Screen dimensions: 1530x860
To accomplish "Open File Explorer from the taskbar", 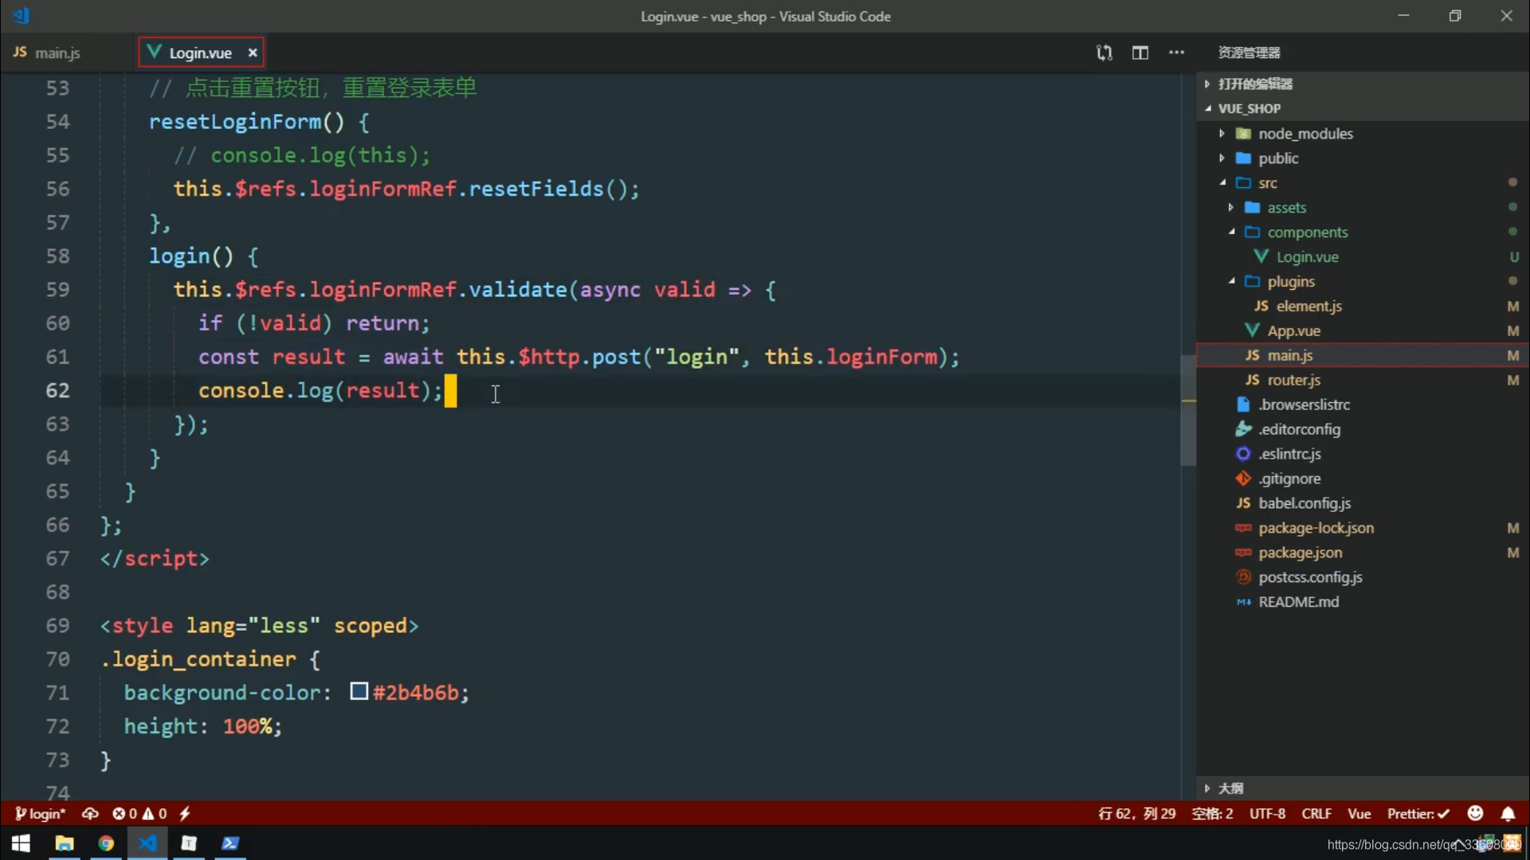I will click(65, 843).
